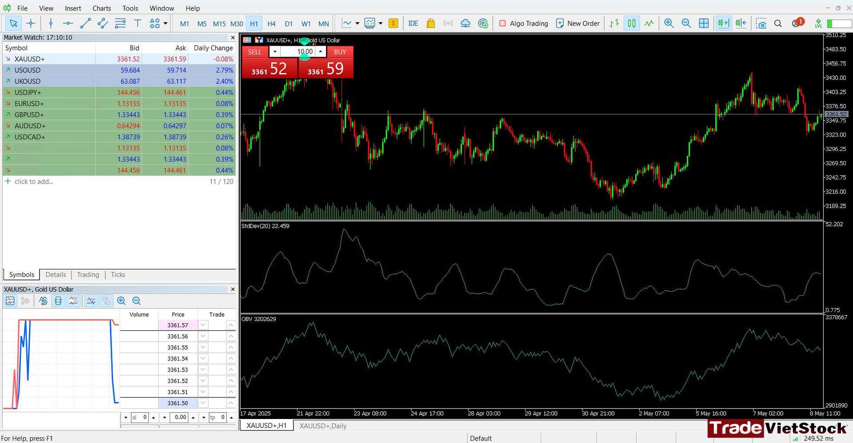Screen dimensions: 853x443
Task: Expand the chart templates dropdown arrow
Action: coord(380,23)
